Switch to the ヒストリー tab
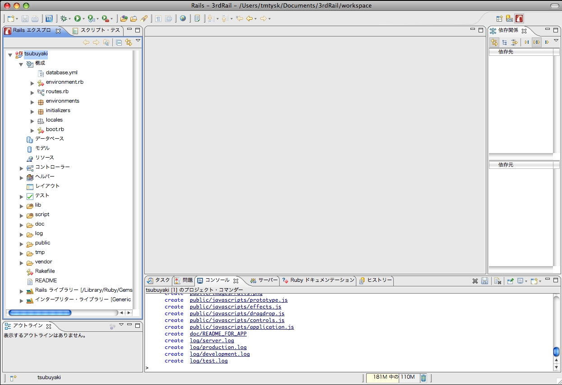Screen dimensions: 562x385 tap(376, 281)
